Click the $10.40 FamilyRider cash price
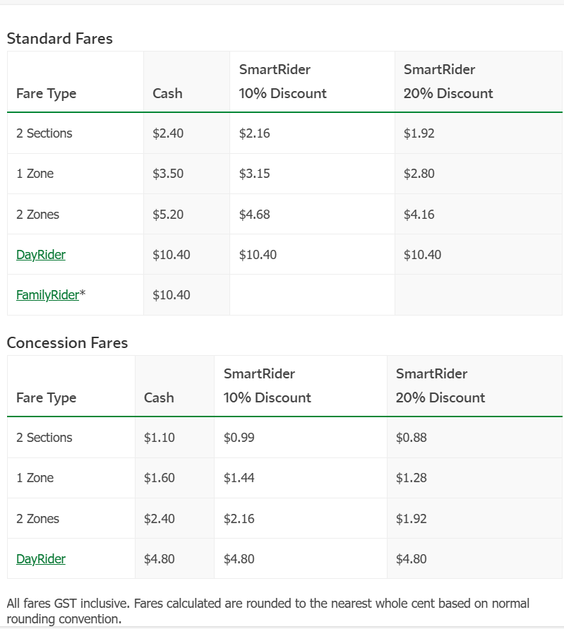The image size is (564, 629). 171,295
